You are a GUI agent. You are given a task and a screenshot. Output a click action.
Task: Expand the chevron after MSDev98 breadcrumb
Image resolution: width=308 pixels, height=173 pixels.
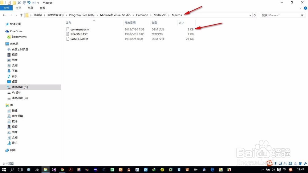click(x=169, y=15)
